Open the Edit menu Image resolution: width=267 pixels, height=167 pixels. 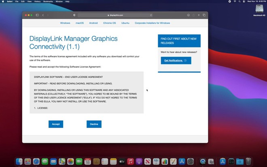pyautogui.click(x=23, y=1)
